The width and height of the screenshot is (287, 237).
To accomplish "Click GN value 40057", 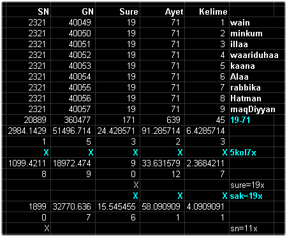I will 80,109.
